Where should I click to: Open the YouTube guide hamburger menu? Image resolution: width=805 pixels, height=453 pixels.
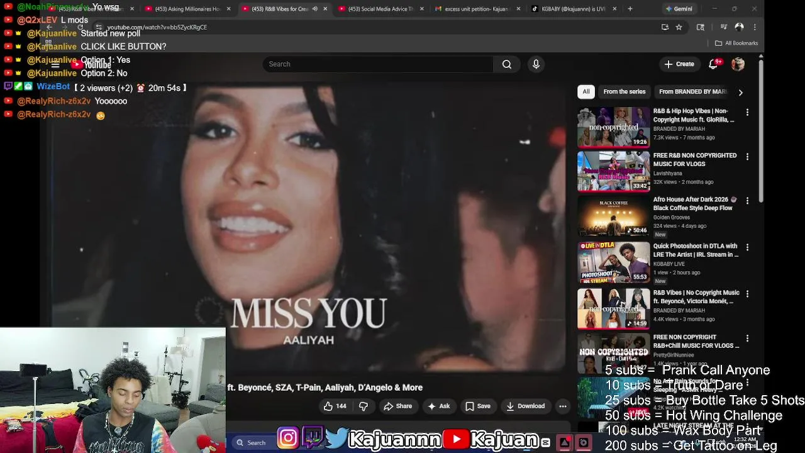point(55,64)
